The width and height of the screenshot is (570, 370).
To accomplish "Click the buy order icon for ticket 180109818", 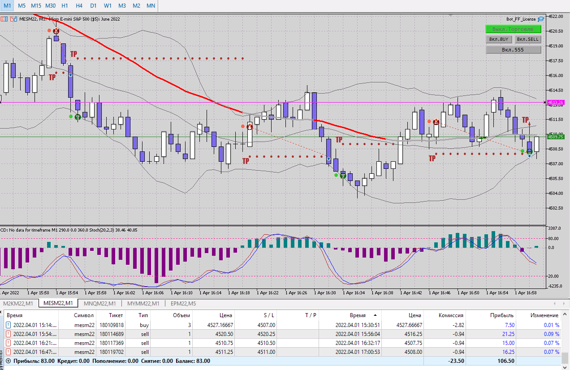I will pyautogui.click(x=9, y=325).
